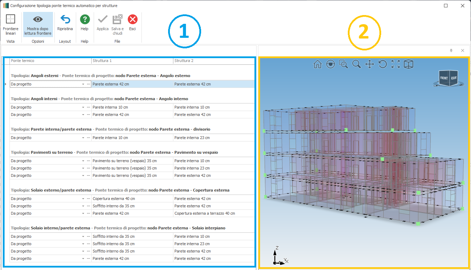Expand dropdown for Copertura esterna 40 cm row
This screenshot has width=471, height=270.
(83, 199)
